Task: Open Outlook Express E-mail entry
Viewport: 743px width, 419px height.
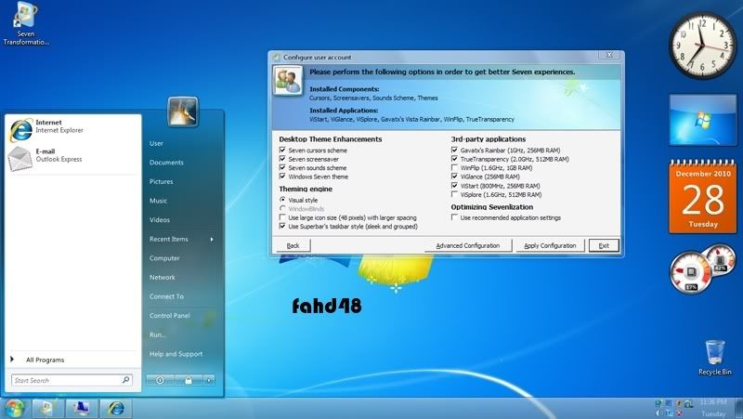Action: pyautogui.click(x=73, y=158)
